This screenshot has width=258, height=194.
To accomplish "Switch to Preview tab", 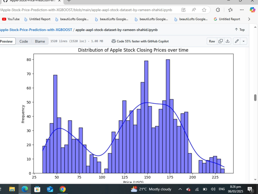I will 7,41.
